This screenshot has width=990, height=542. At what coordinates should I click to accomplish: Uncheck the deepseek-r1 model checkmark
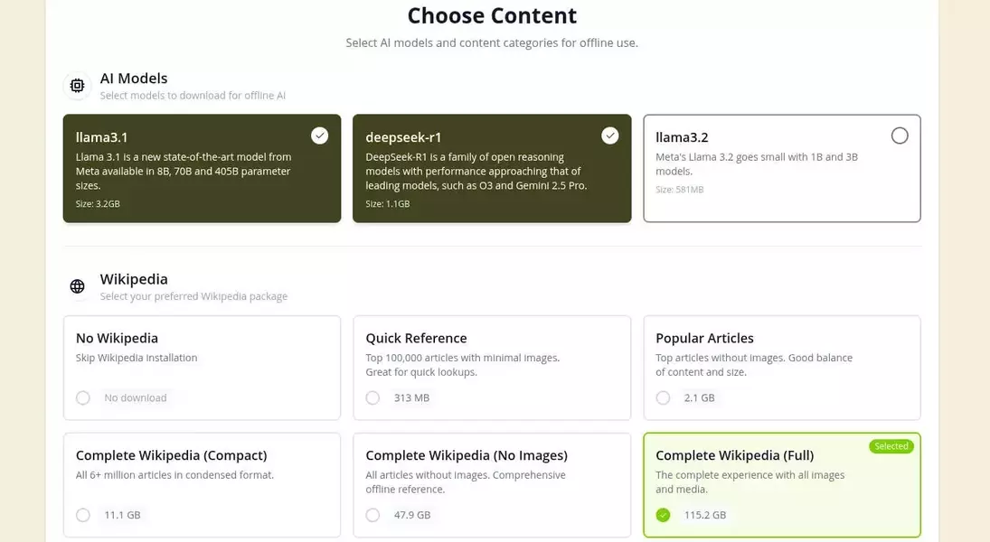click(x=610, y=135)
